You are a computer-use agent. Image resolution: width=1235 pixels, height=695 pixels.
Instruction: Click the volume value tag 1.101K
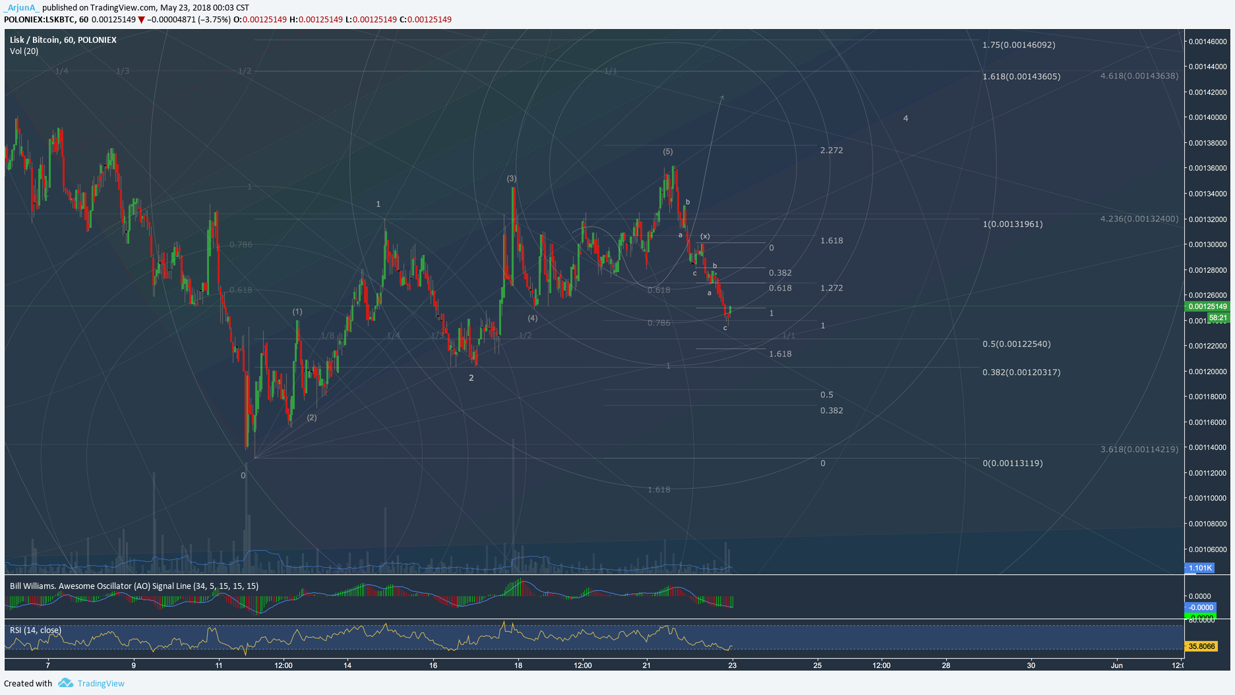click(1200, 568)
